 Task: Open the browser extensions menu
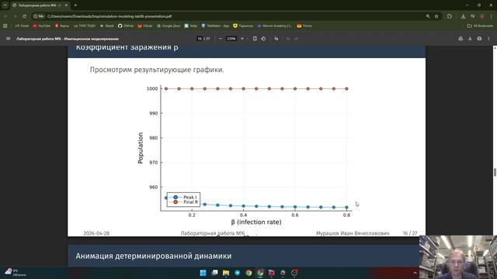(x=450, y=16)
